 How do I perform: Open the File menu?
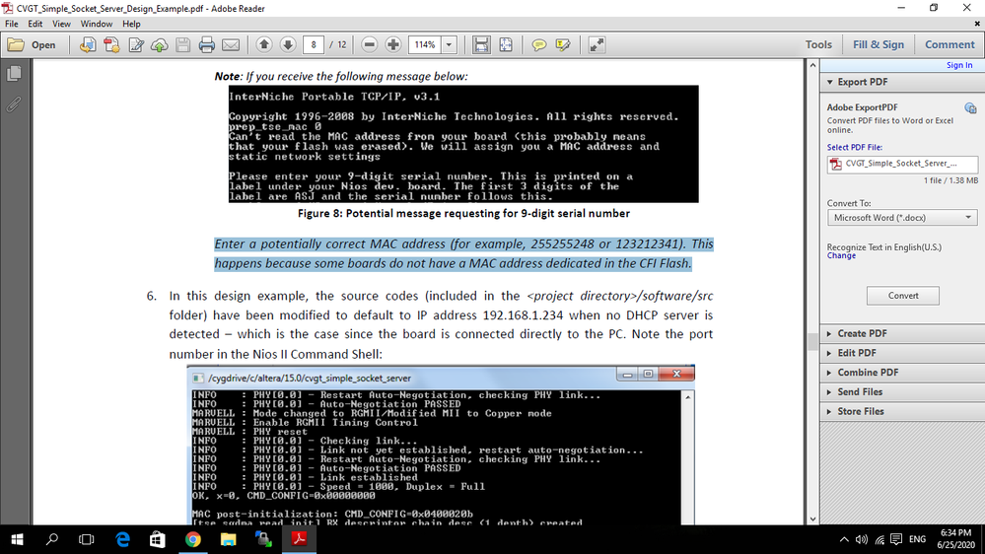click(11, 24)
